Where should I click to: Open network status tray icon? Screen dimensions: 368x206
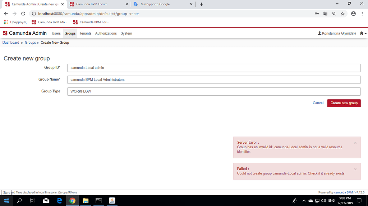coord(317,201)
